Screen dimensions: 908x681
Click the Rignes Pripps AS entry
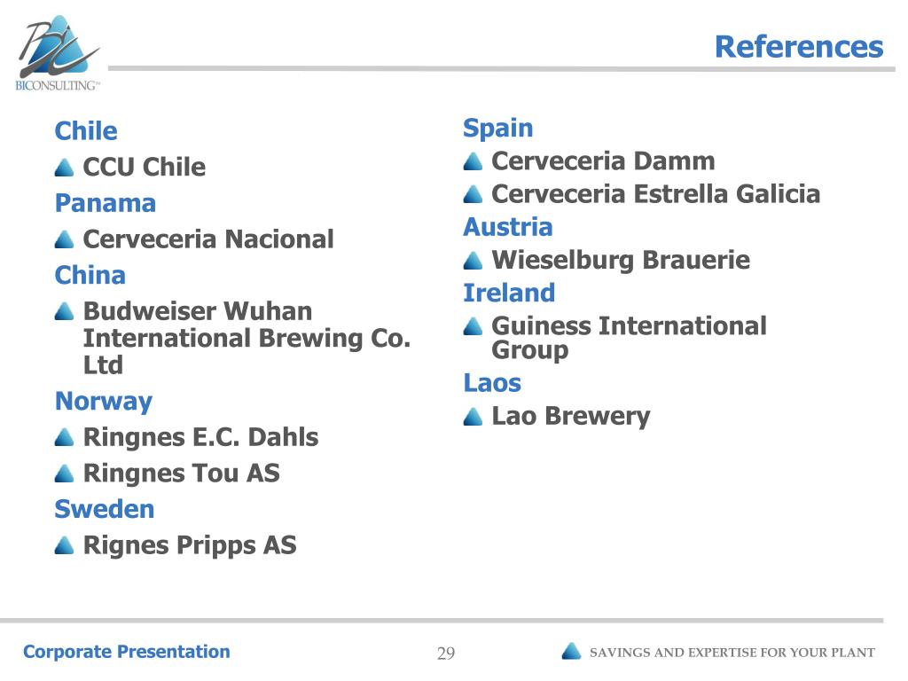click(190, 545)
